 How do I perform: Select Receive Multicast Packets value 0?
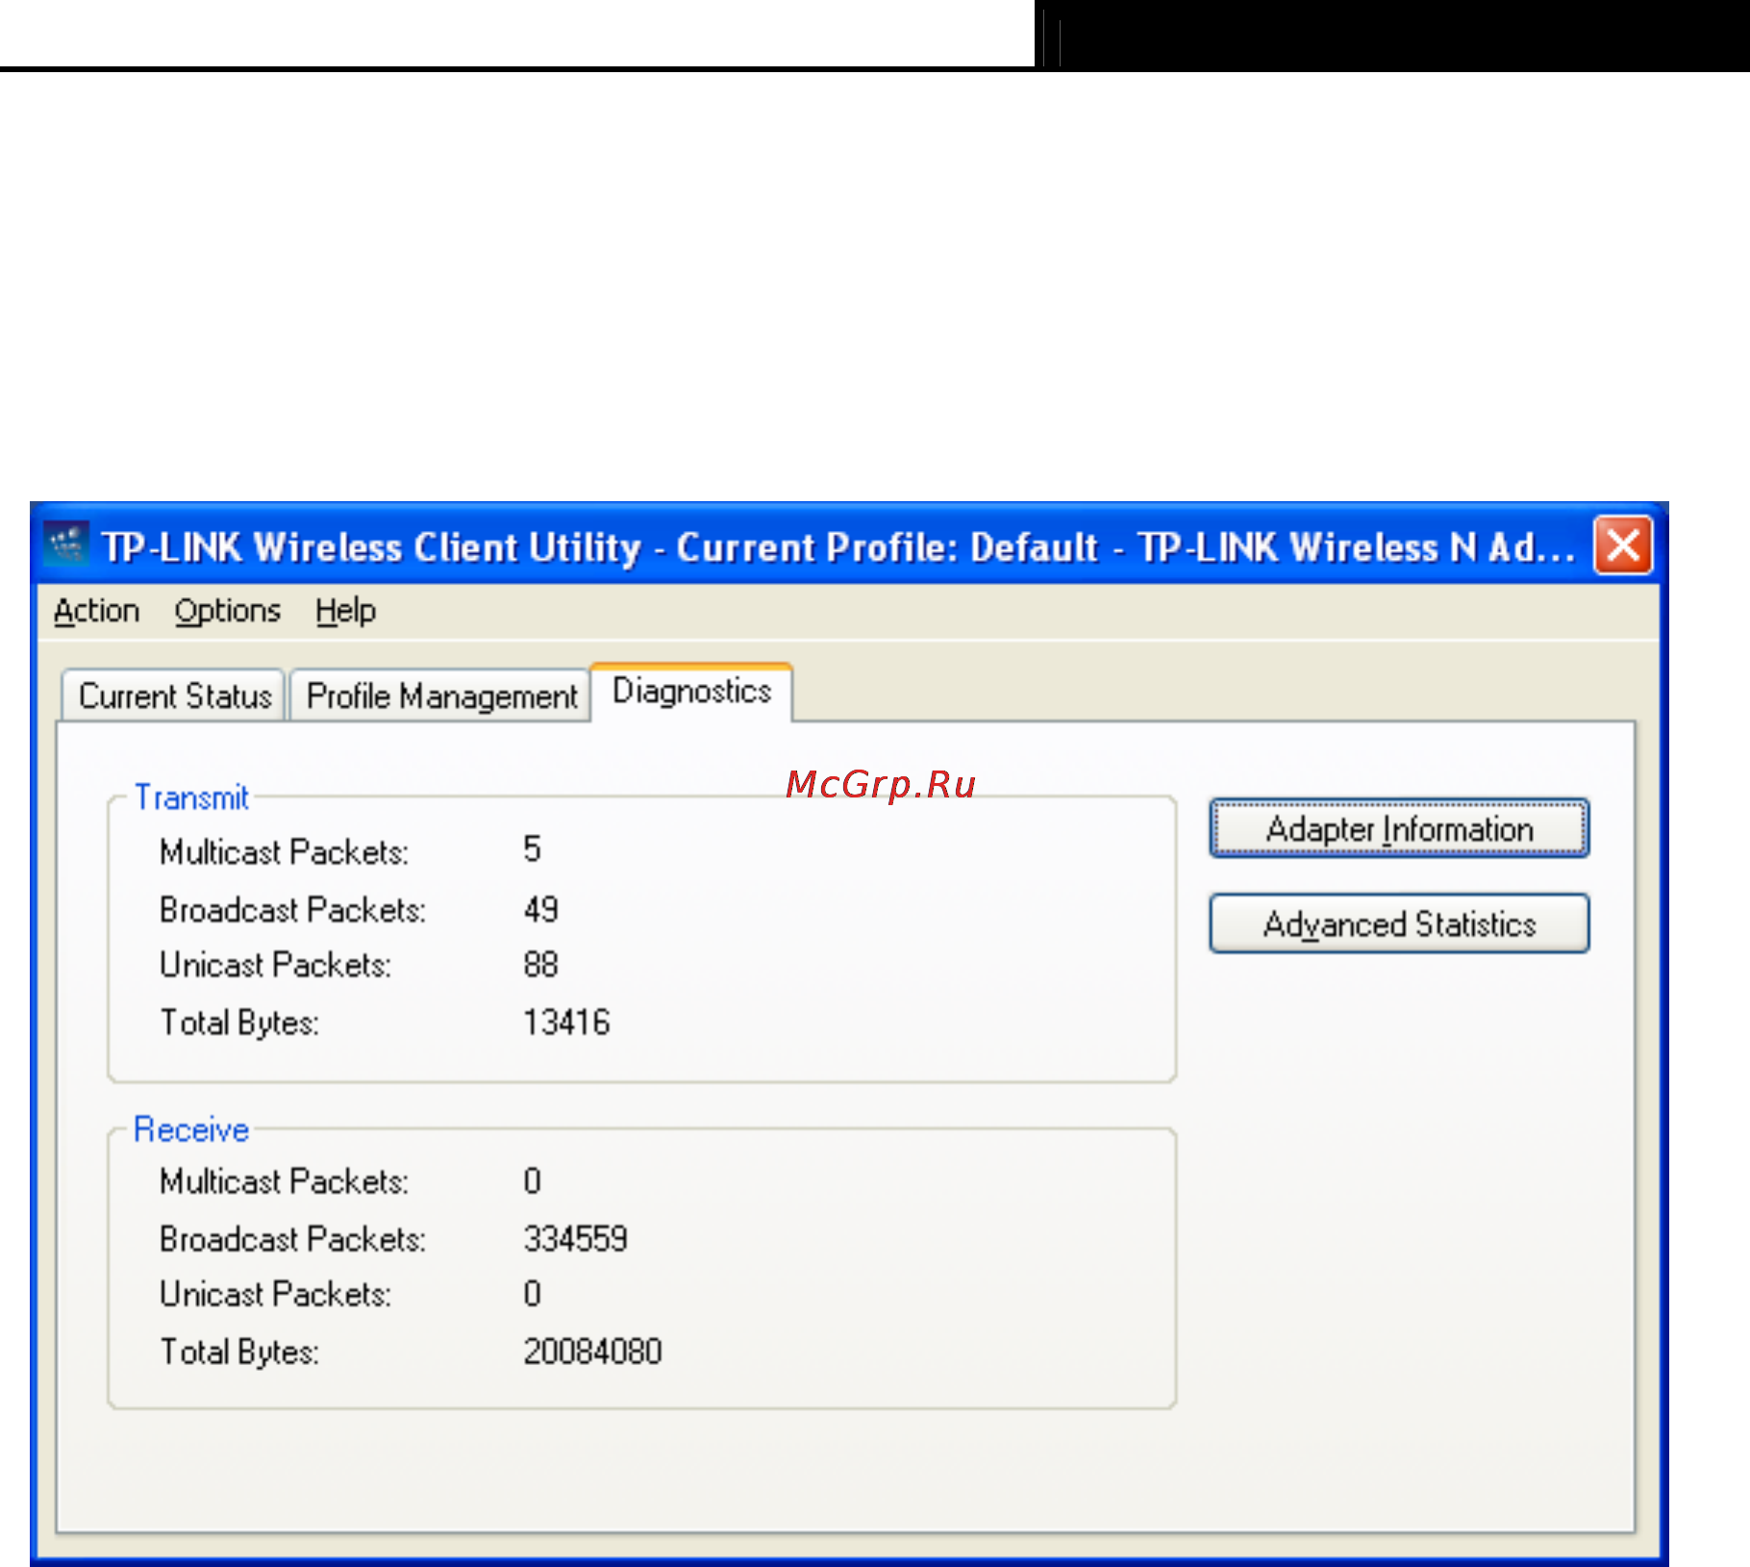click(x=533, y=1180)
